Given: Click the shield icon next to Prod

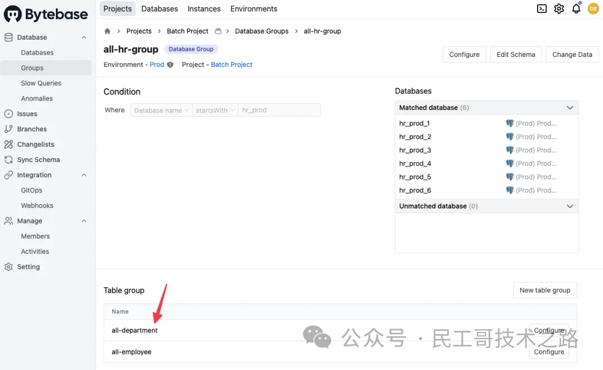Looking at the screenshot, I should (170, 65).
